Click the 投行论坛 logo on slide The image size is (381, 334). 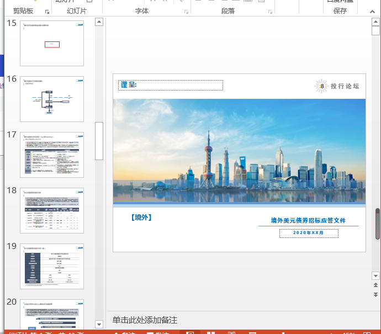[x=337, y=86]
